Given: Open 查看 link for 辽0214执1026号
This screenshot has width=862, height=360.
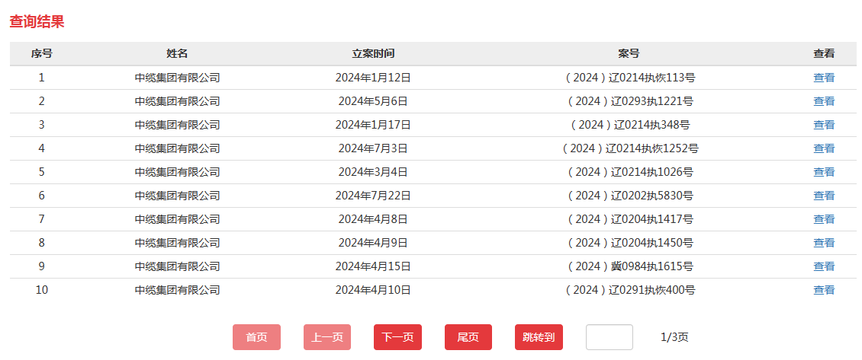Looking at the screenshot, I should coord(824,172).
